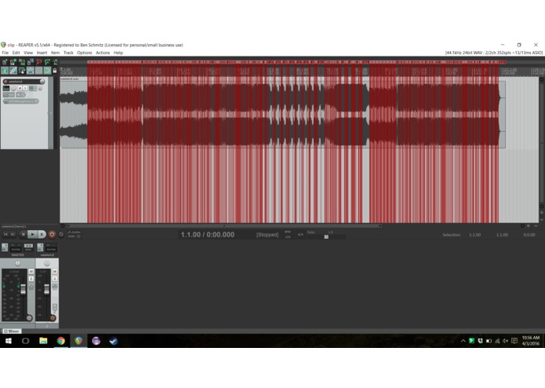
Task: Click the BPM tempo field
Action: click(288, 235)
